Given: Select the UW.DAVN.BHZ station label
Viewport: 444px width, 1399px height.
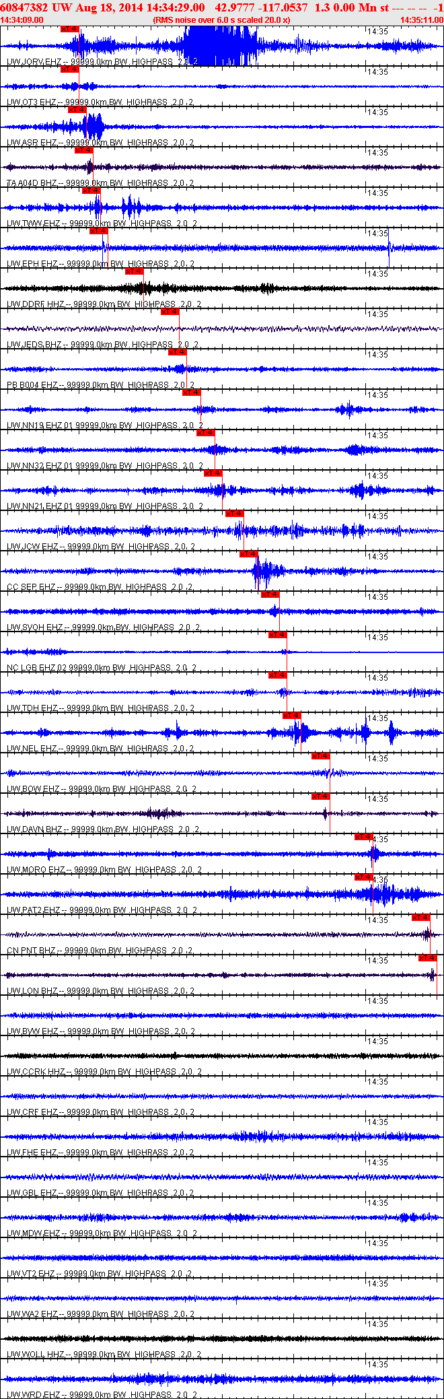Looking at the screenshot, I should (103, 829).
